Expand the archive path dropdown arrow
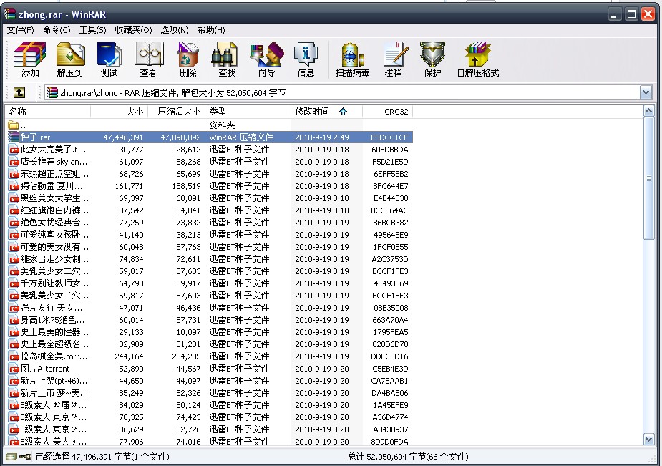Image resolution: width=662 pixels, height=466 pixels. [646, 92]
